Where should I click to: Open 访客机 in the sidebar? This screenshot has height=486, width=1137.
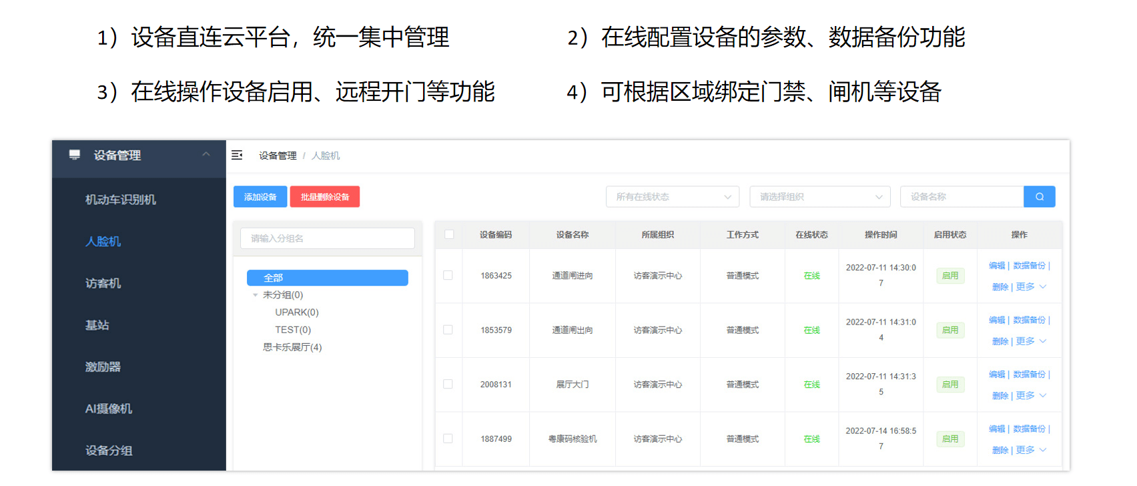coord(103,283)
